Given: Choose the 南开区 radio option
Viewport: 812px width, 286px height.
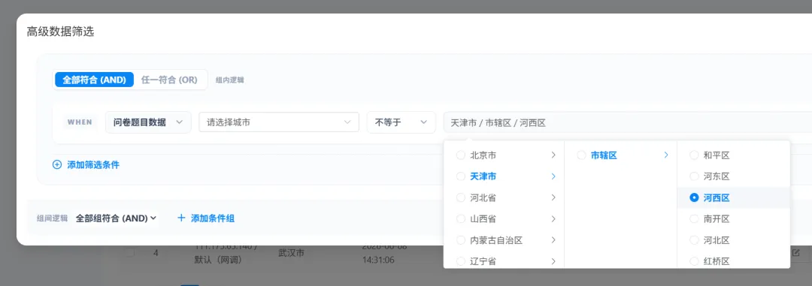Looking at the screenshot, I should pos(694,218).
